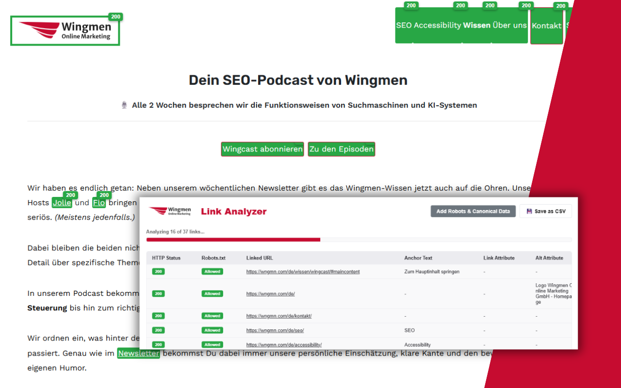This screenshot has height=388, width=621.
Task: Open the Accessibility menu item
Action: coord(437,25)
